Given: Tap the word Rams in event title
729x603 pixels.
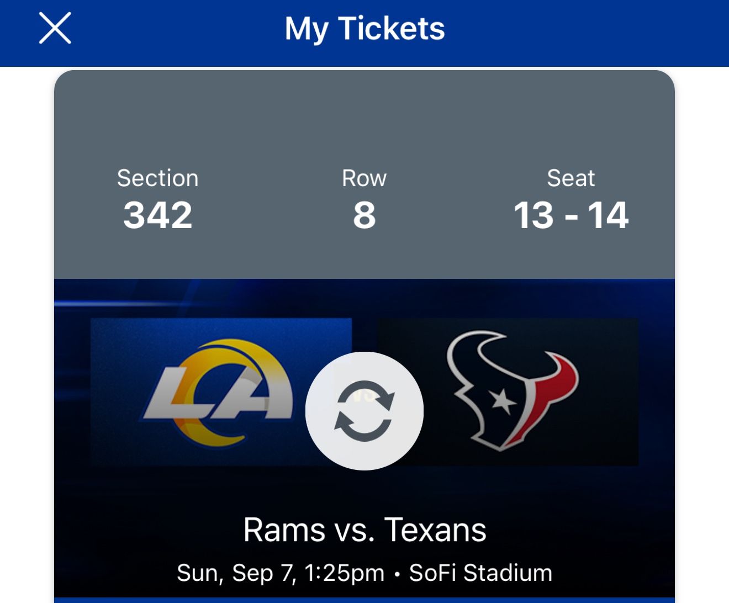Looking at the screenshot, I should pos(284,530).
